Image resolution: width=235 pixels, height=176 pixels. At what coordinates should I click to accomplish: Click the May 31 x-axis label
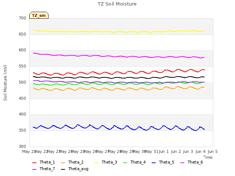pyautogui.click(x=151, y=151)
